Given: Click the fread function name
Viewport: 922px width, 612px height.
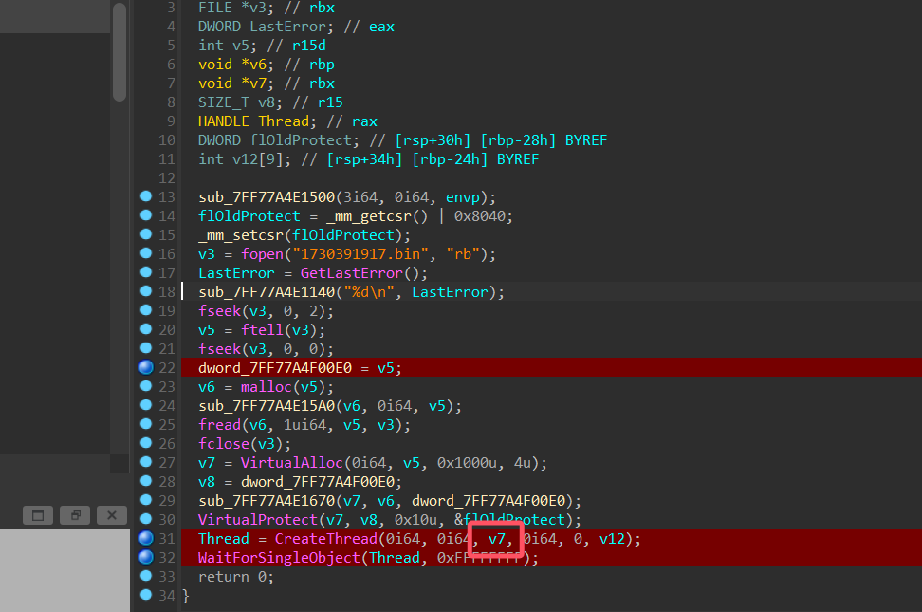Looking at the screenshot, I should [219, 425].
